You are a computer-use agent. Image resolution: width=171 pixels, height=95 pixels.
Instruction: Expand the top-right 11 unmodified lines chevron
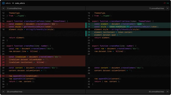point(167,8)
